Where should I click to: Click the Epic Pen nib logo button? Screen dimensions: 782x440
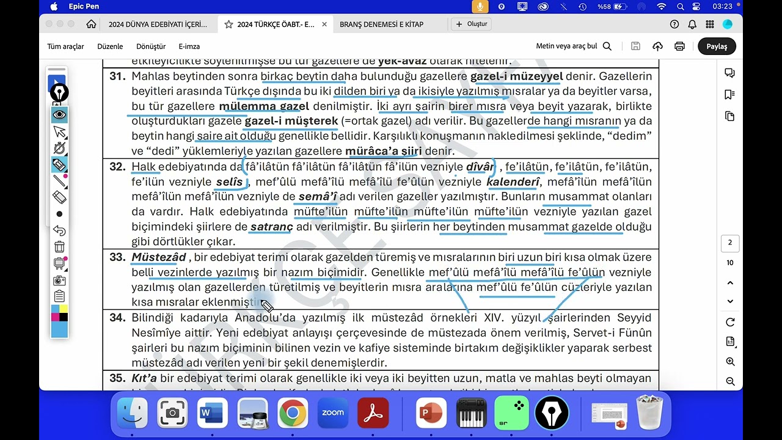pyautogui.click(x=59, y=93)
